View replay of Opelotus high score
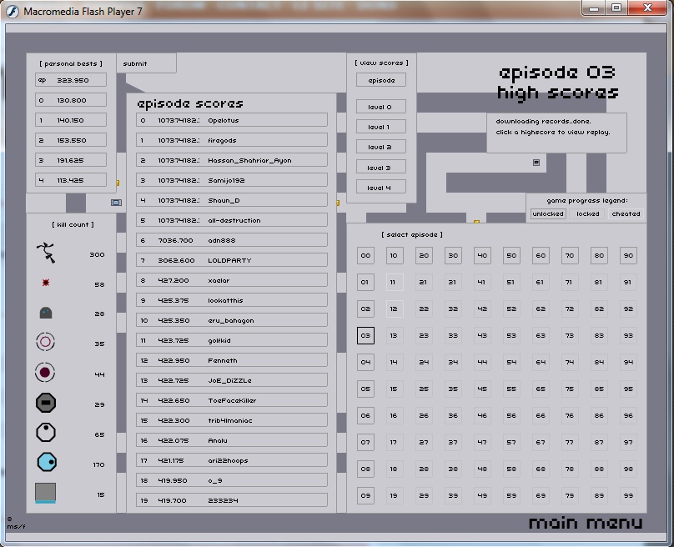 pyautogui.click(x=232, y=120)
